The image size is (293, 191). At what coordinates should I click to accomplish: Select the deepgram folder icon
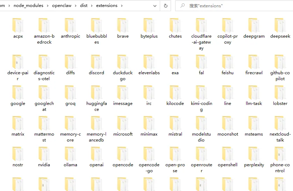tap(254, 25)
